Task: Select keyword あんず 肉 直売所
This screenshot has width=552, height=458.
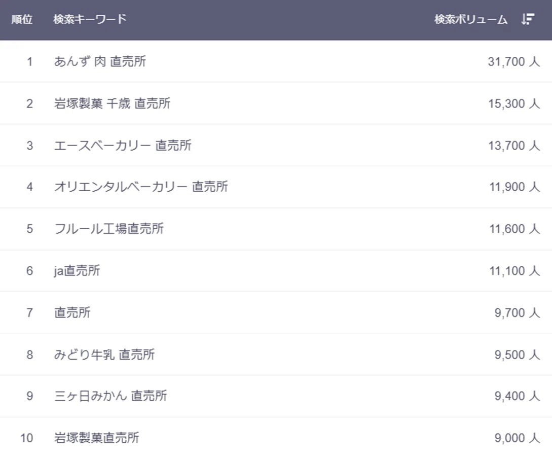Action: 100,61
